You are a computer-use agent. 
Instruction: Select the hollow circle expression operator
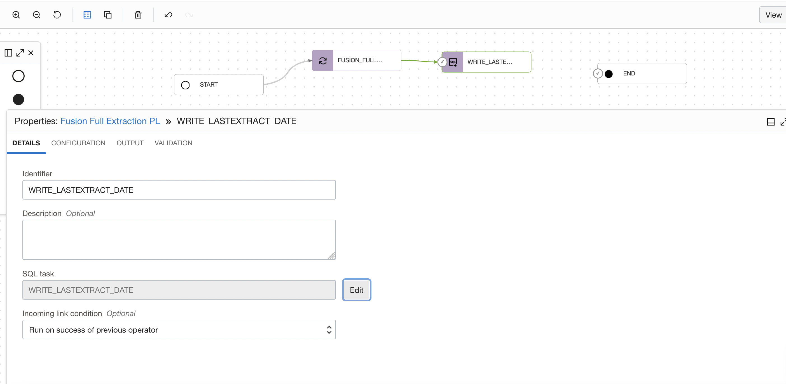pos(18,76)
